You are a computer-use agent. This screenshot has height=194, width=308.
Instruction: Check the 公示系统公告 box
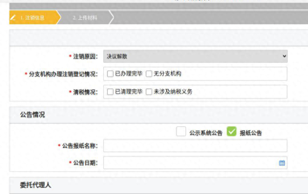(x=181, y=132)
